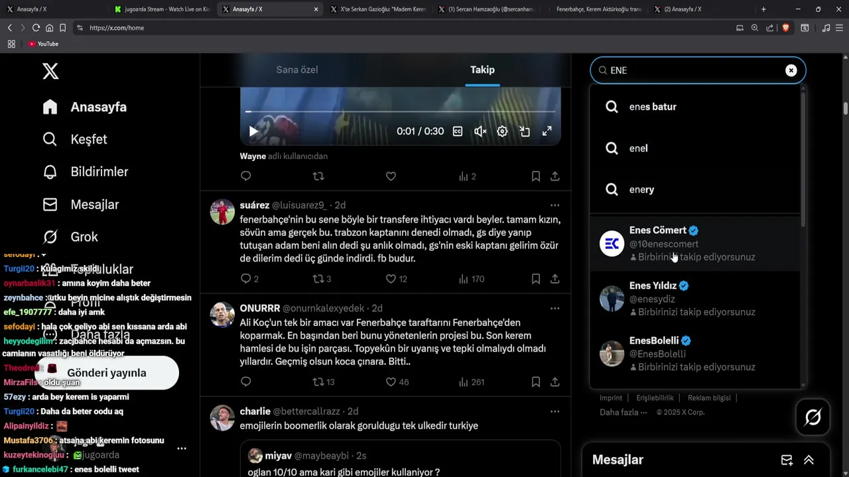The image size is (849, 477).
Task: Clear the search field text
Action: (x=791, y=70)
